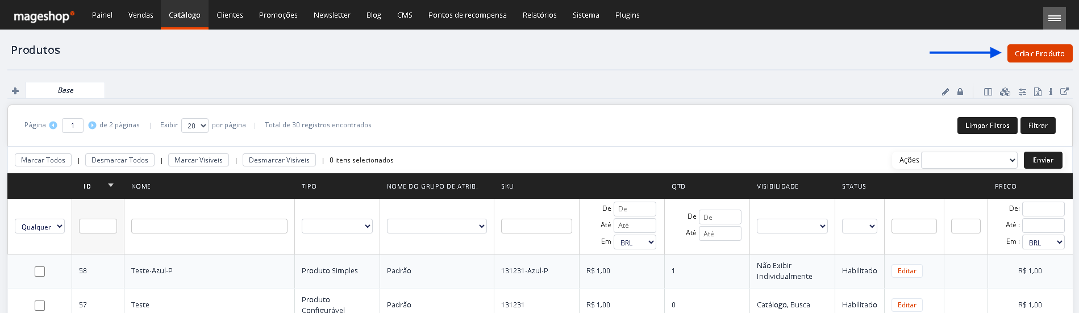Open the hamburger menu in top bar
The height and width of the screenshot is (313, 1079).
click(1055, 18)
